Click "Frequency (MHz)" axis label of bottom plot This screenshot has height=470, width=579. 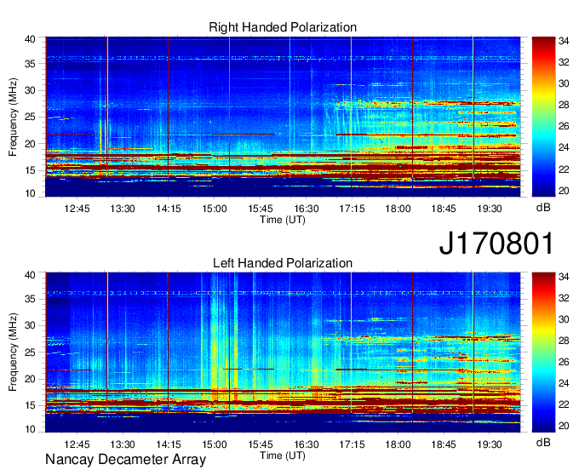click(x=13, y=352)
